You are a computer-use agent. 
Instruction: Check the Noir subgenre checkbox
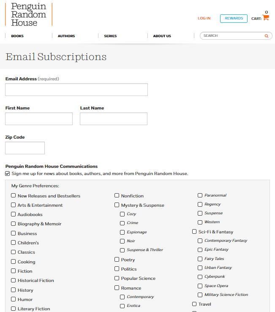click(x=122, y=241)
